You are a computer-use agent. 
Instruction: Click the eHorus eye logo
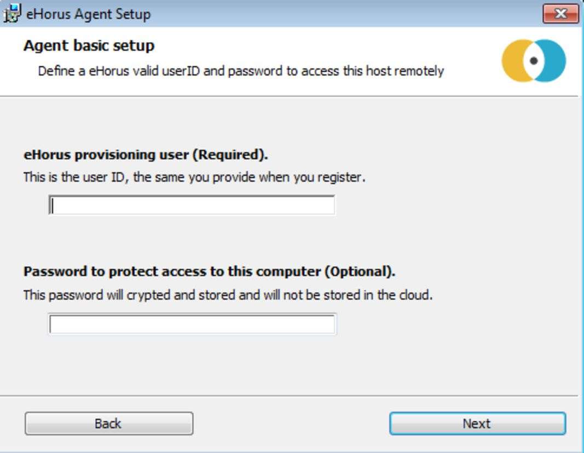pos(534,61)
